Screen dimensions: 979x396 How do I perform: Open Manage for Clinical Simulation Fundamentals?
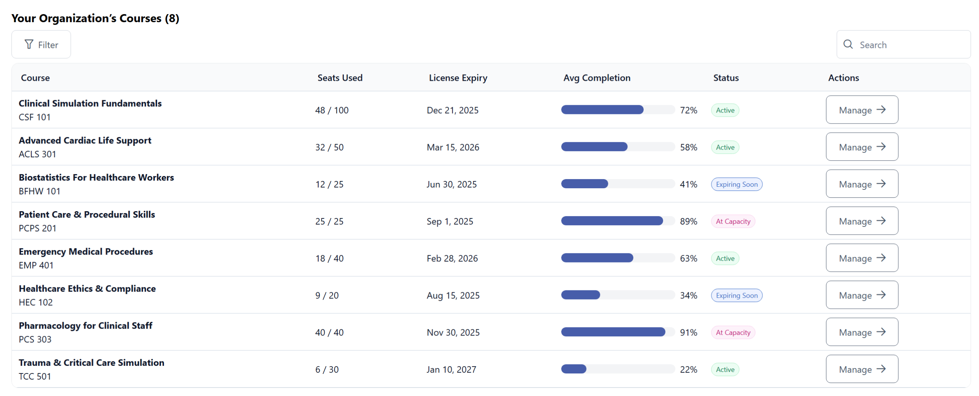pos(862,110)
